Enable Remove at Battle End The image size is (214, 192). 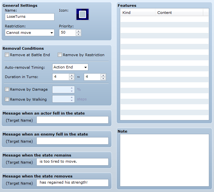point(7,55)
